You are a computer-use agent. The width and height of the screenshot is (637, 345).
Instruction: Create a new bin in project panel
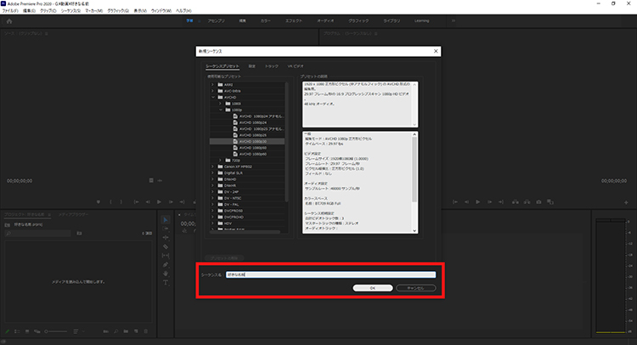coord(126,331)
